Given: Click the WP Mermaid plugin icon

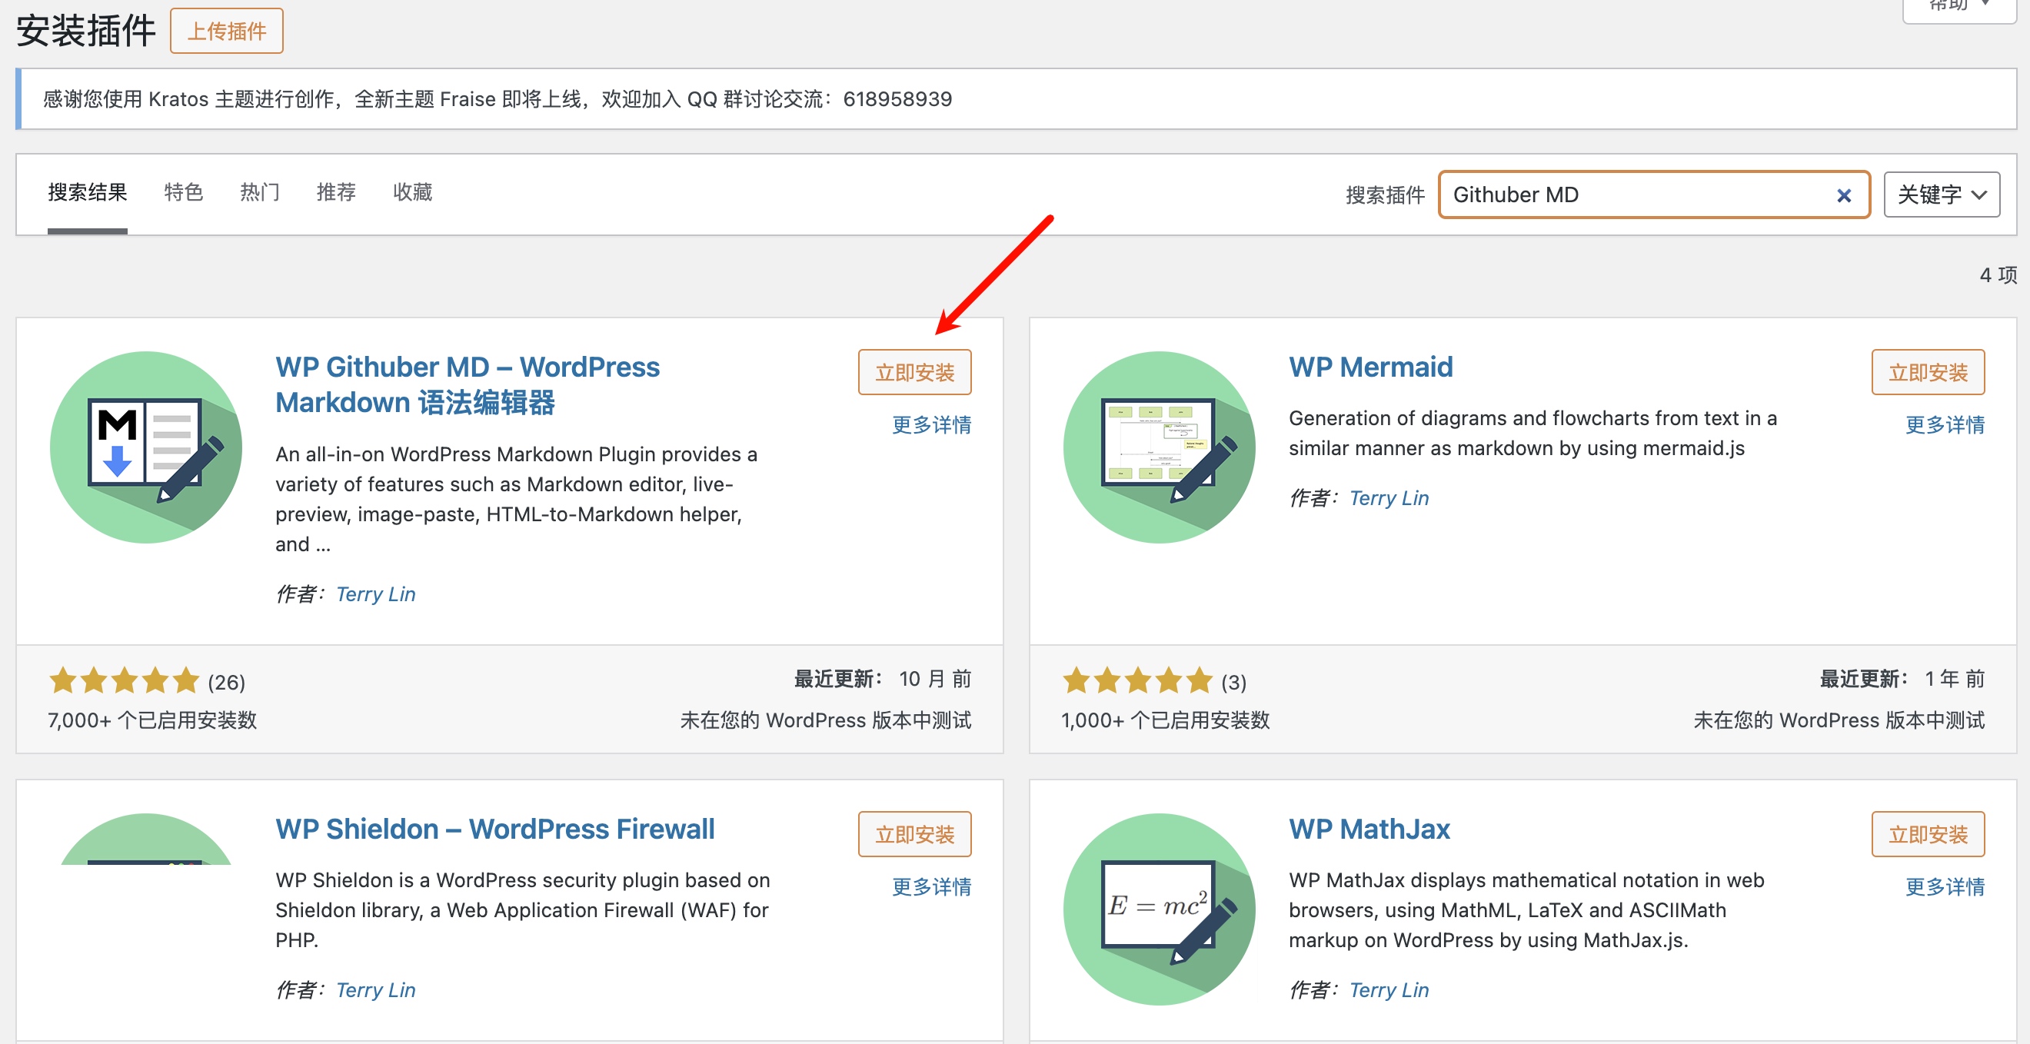Looking at the screenshot, I should [1159, 447].
